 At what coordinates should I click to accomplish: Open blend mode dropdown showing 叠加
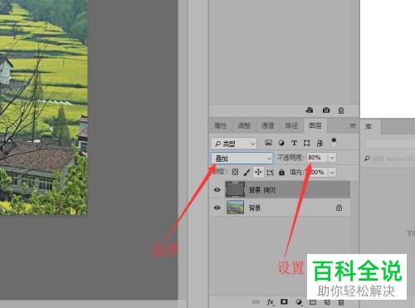(x=242, y=159)
